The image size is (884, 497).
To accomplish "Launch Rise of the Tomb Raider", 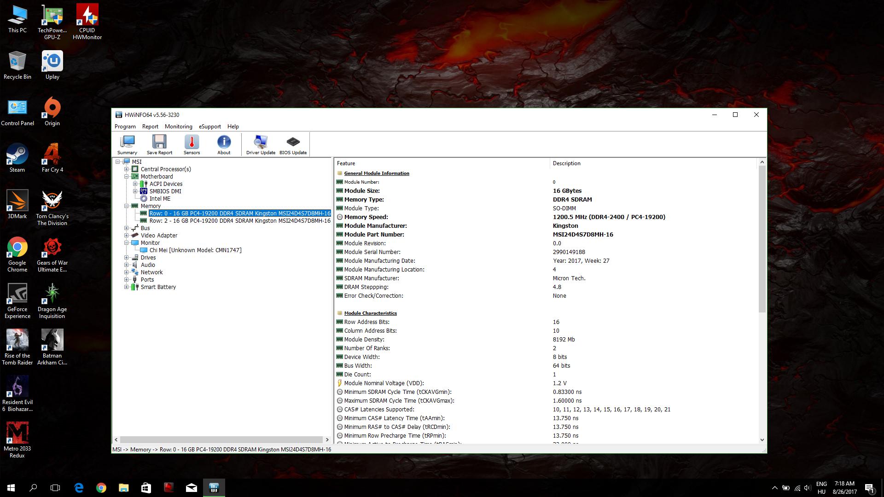I will [x=17, y=347].
